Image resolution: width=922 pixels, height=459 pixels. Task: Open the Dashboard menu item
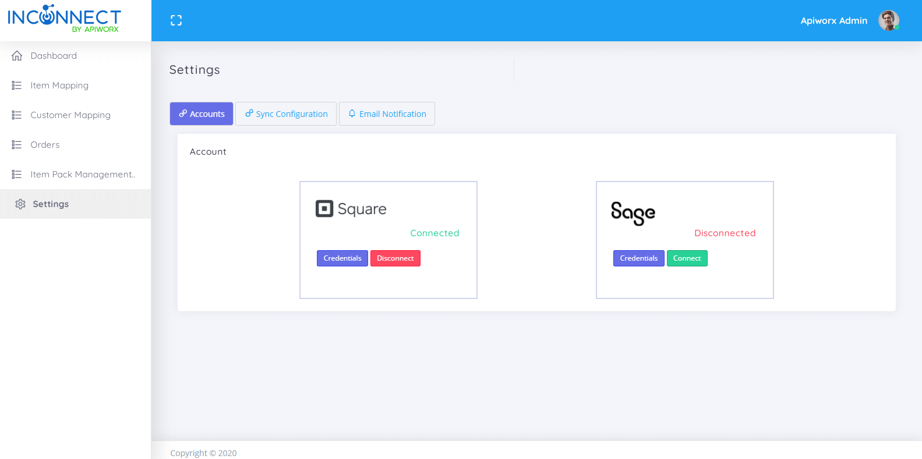click(x=76, y=56)
